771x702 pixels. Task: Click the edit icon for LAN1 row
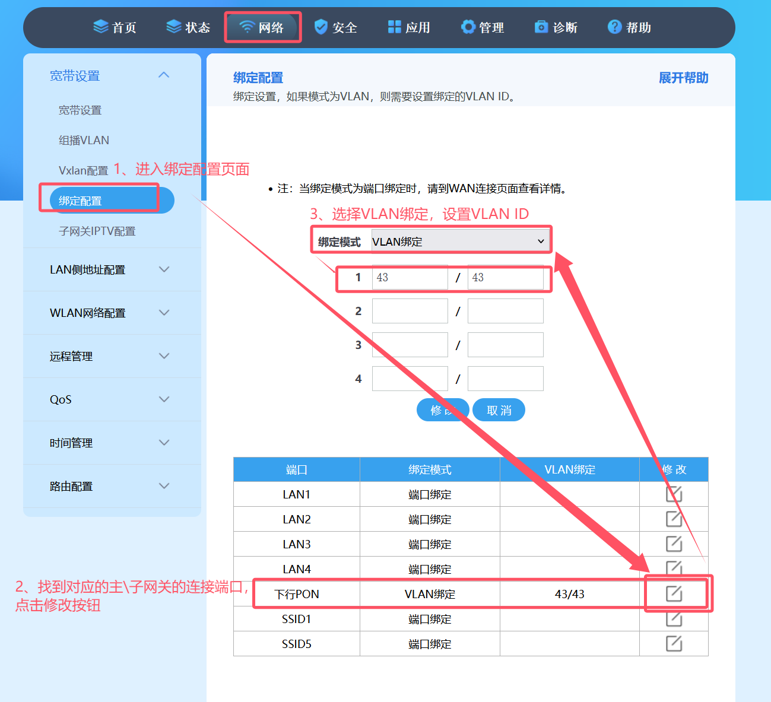click(674, 494)
